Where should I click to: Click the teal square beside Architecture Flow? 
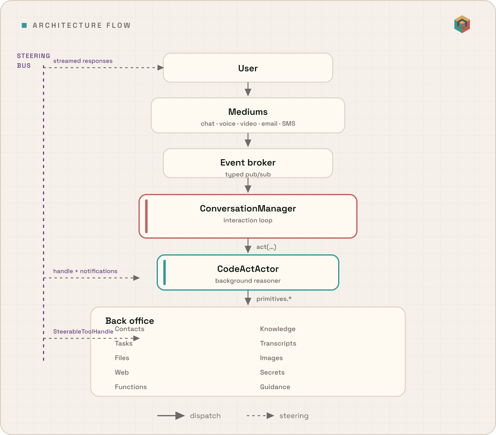click(x=24, y=25)
